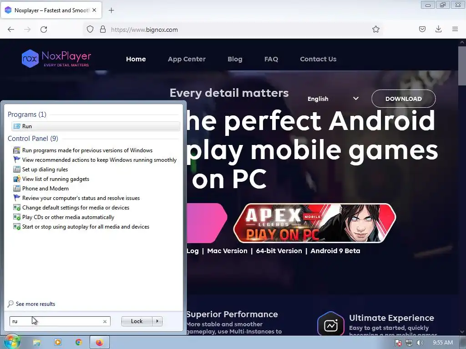Close the Noxplayer tab
Image resolution: width=466 pixels, height=349 pixels.
pyautogui.click(x=94, y=10)
